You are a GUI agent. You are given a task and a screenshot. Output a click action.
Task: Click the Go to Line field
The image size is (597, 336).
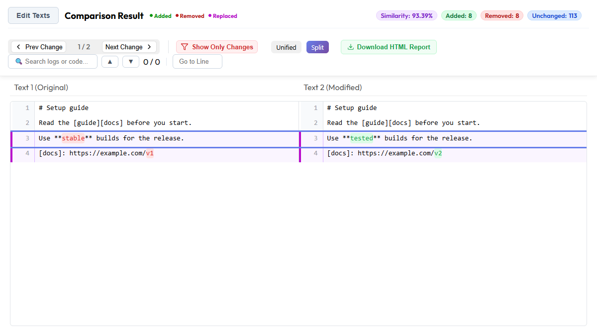click(198, 61)
